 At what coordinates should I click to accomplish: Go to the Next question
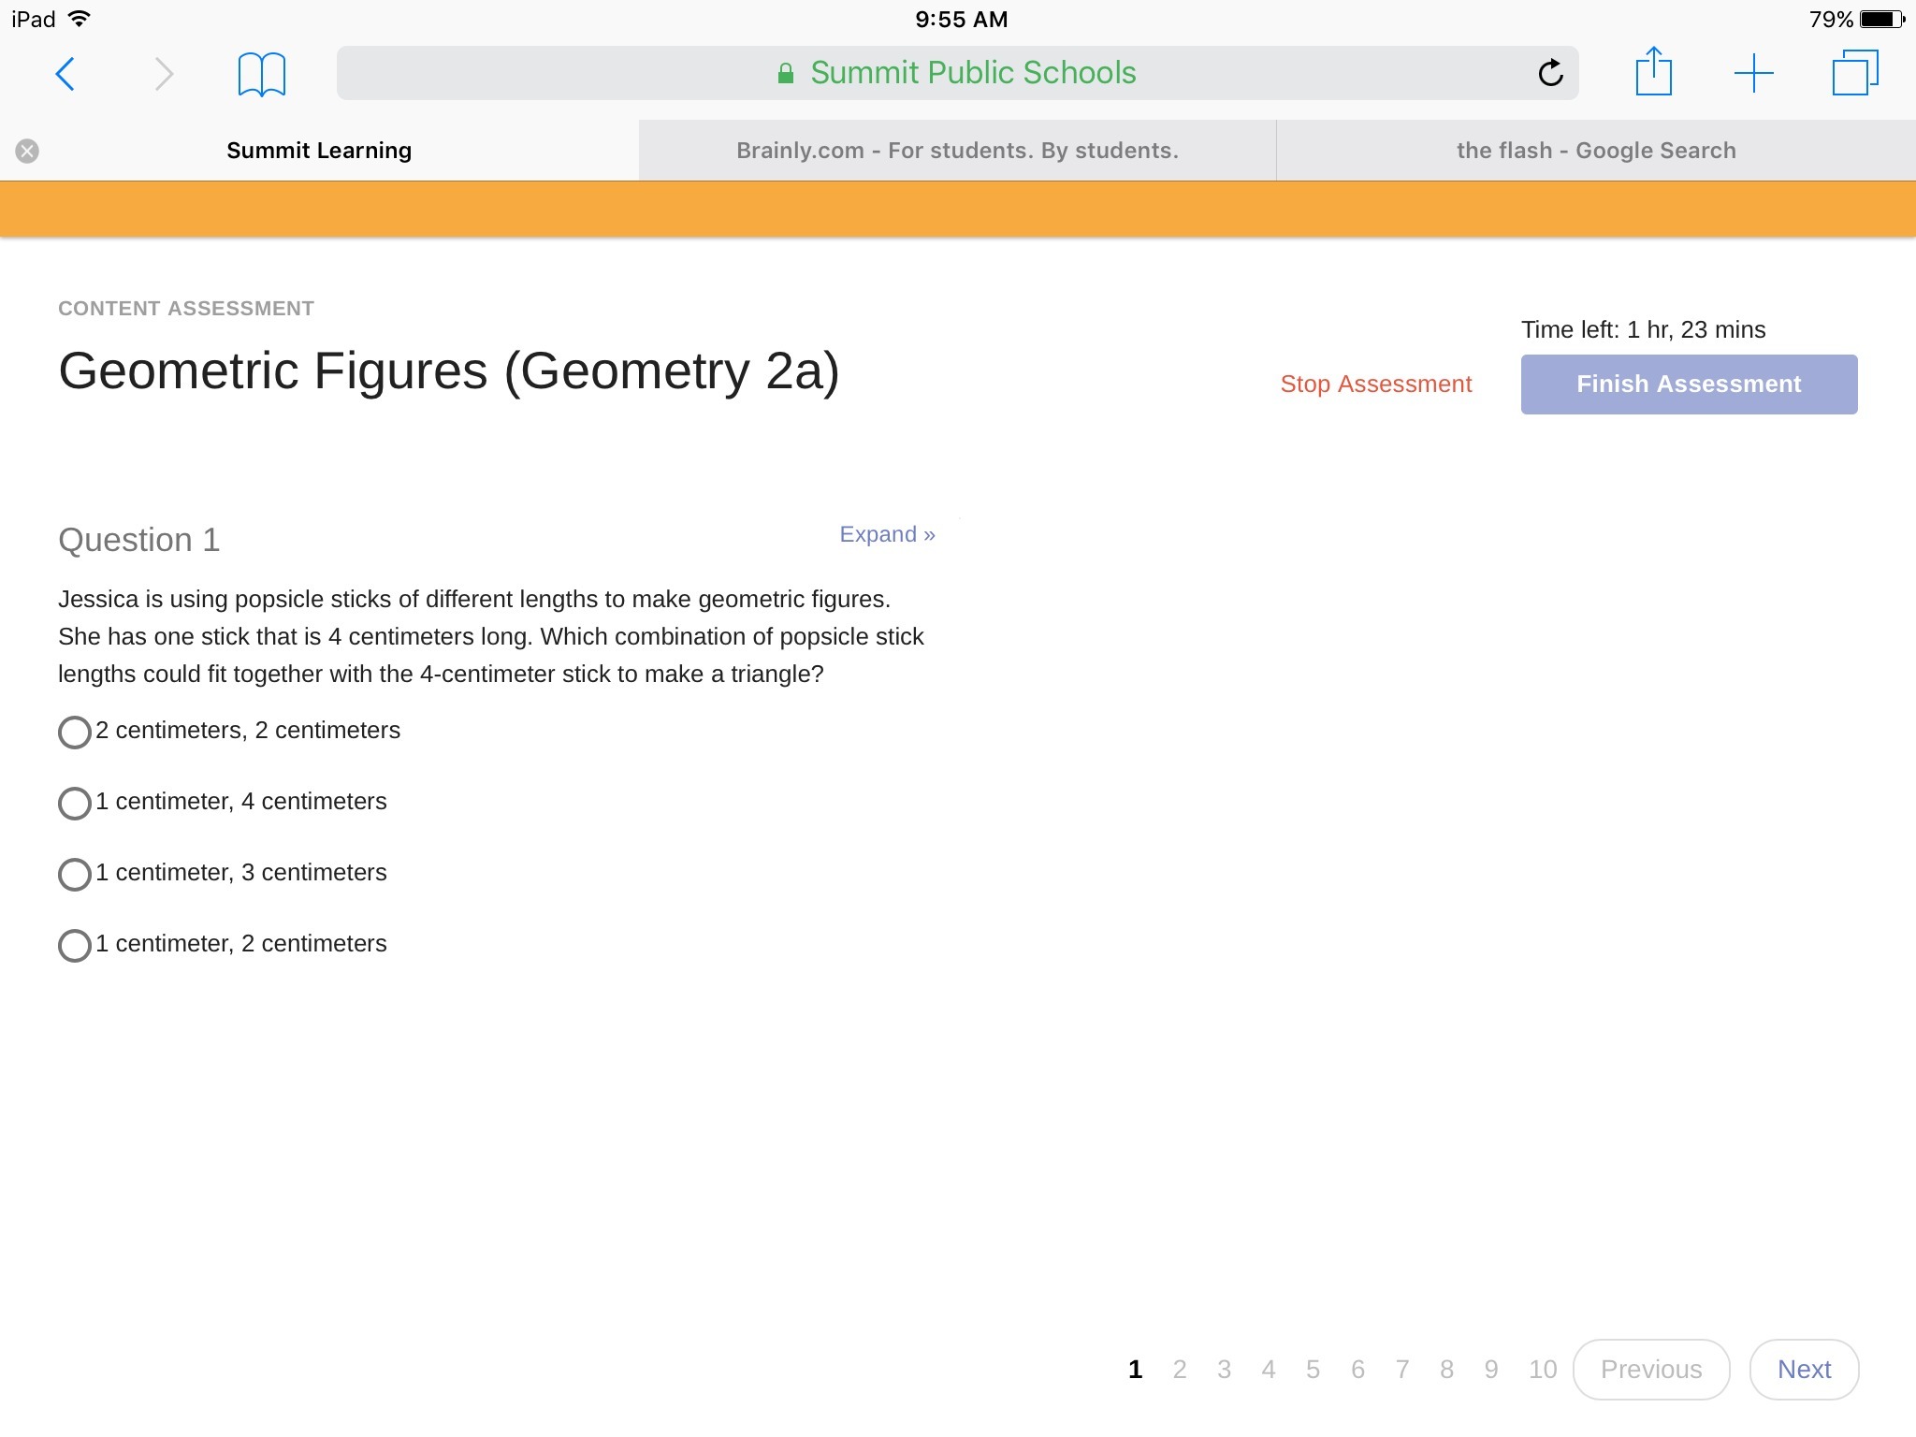coord(1803,1369)
